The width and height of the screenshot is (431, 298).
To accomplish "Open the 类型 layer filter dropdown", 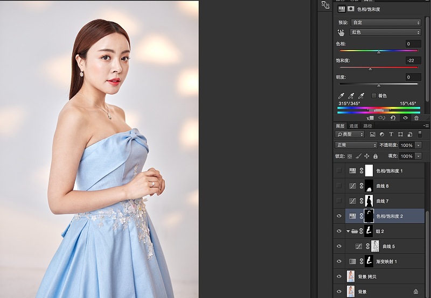I will pyautogui.click(x=350, y=134).
